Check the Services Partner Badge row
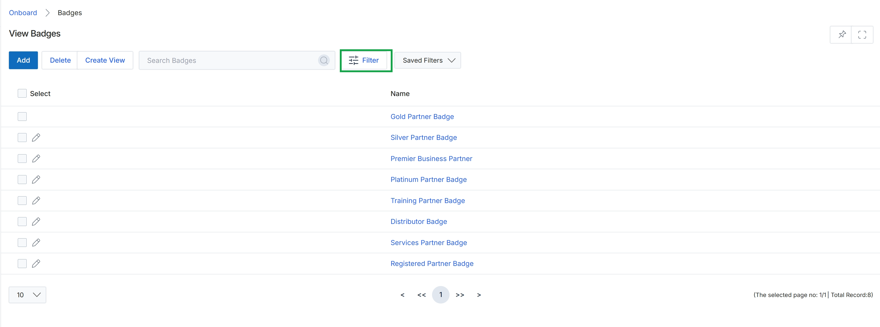This screenshot has width=880, height=327. pyautogui.click(x=22, y=242)
